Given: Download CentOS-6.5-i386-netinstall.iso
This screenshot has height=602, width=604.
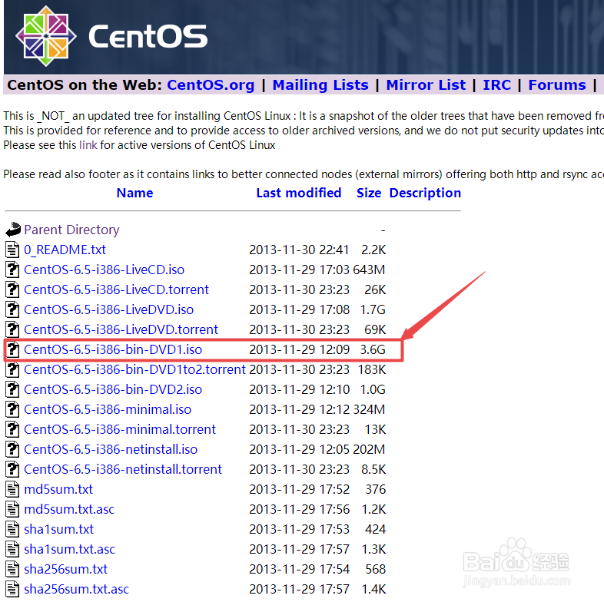Looking at the screenshot, I should pyautogui.click(x=111, y=450).
